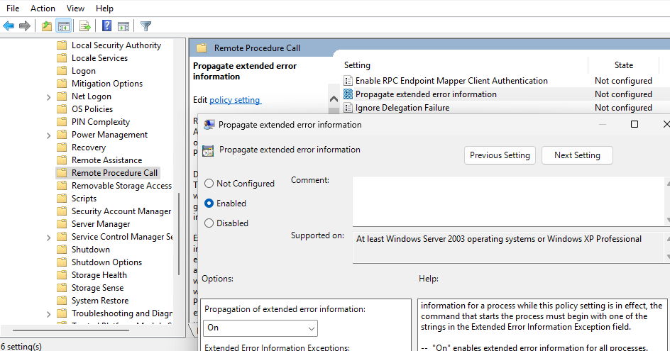Click the System Restore folder icon
The image size is (670, 351).
pyautogui.click(x=62, y=301)
